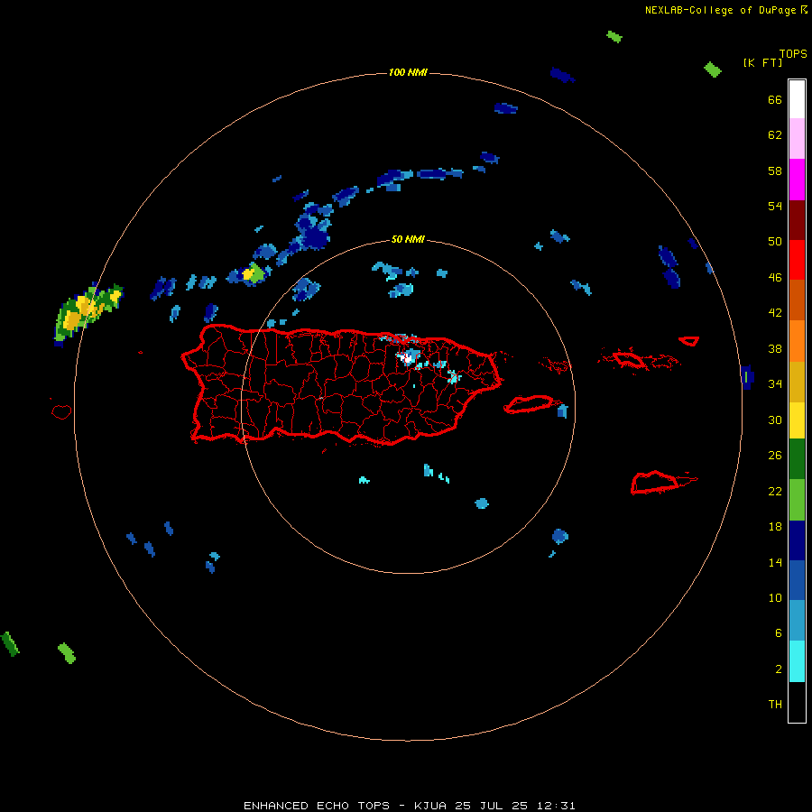This screenshot has width=812, height=812.
Task: Select the light pink 62 kft swatch
Action: pyautogui.click(x=797, y=138)
